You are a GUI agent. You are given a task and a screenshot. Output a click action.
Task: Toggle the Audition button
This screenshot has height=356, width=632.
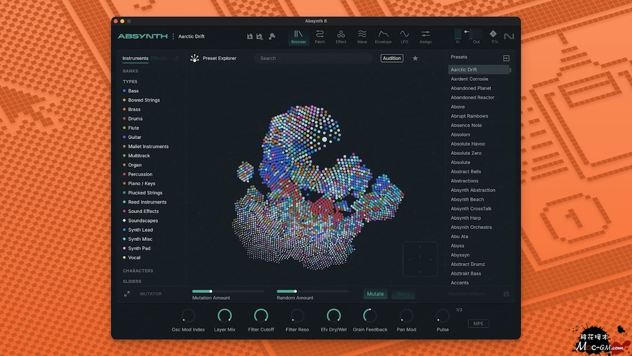392,58
